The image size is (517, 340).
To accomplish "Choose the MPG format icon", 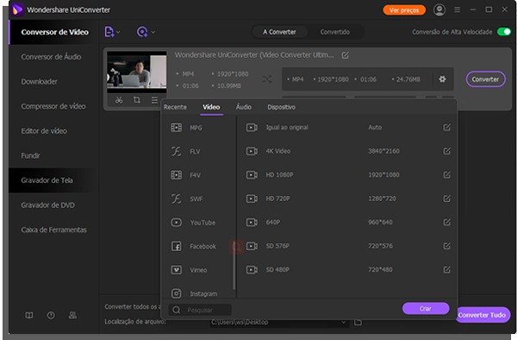I will [x=176, y=128].
